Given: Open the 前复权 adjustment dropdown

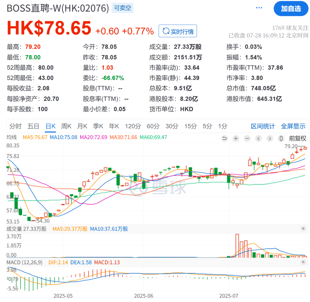Looking at the screenshot, I should (298, 138).
